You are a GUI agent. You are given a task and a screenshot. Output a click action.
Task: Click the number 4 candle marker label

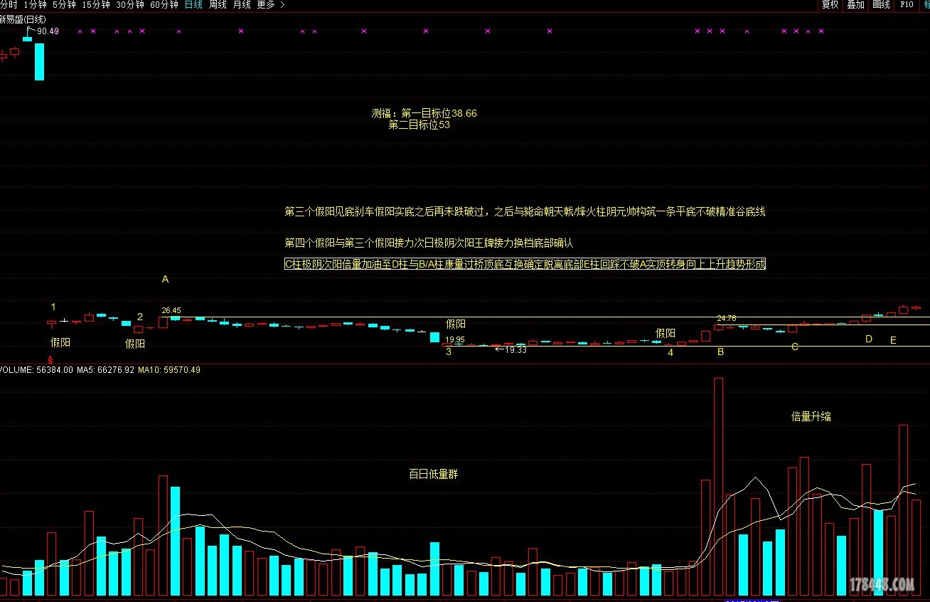click(x=670, y=352)
